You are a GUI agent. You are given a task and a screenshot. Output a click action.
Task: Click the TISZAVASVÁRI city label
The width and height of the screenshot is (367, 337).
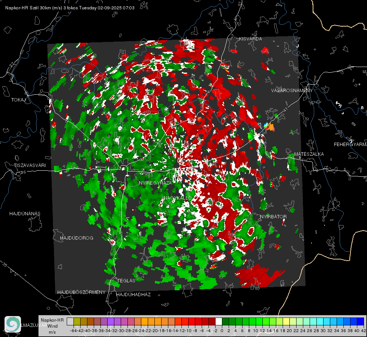[30, 166]
